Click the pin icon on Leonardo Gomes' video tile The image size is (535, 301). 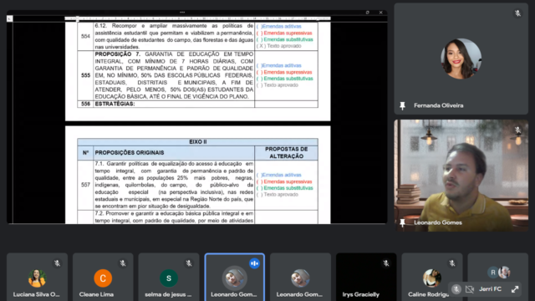coord(403,223)
